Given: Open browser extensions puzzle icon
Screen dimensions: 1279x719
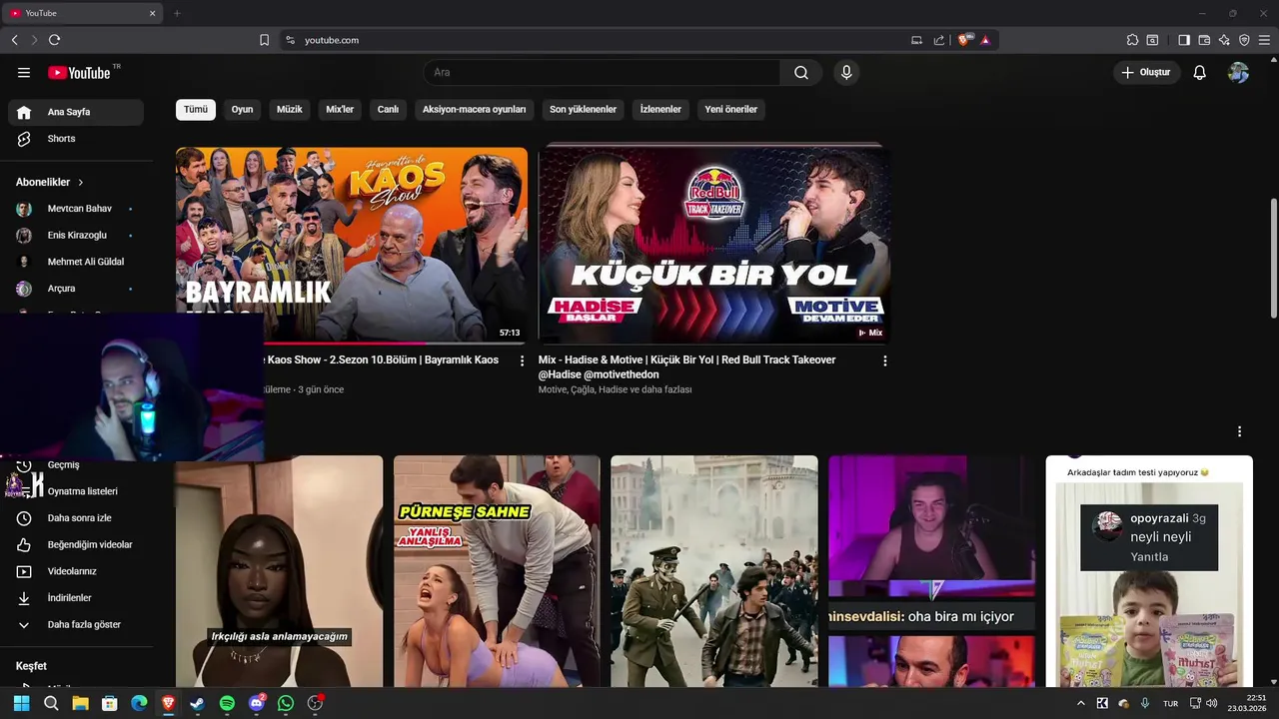Looking at the screenshot, I should (1132, 40).
